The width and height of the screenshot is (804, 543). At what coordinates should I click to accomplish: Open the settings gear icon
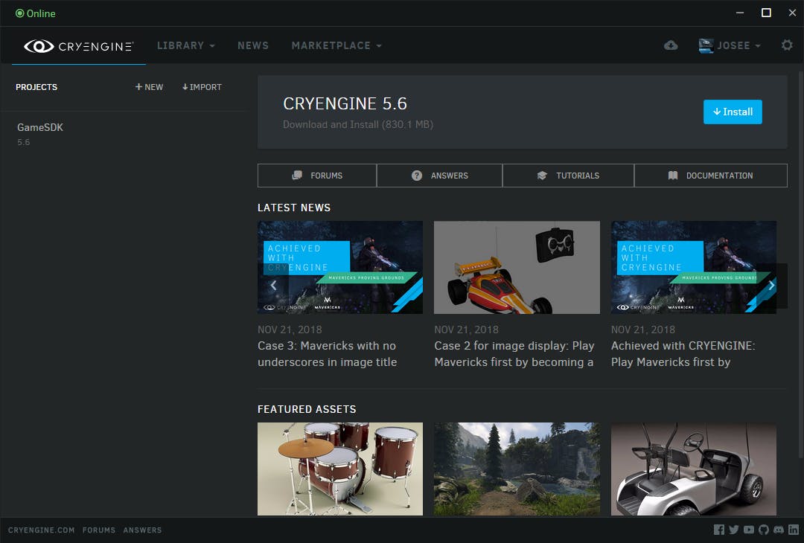point(787,45)
